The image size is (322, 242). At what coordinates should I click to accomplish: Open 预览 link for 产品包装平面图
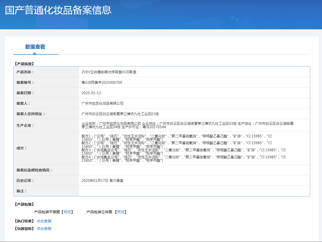pos(67,212)
